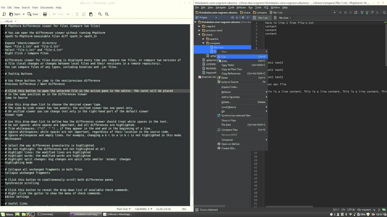Expand the provision-shell folder

(199, 30)
